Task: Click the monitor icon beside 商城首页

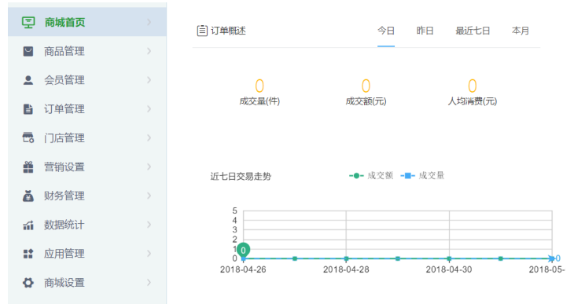Action: (x=28, y=22)
